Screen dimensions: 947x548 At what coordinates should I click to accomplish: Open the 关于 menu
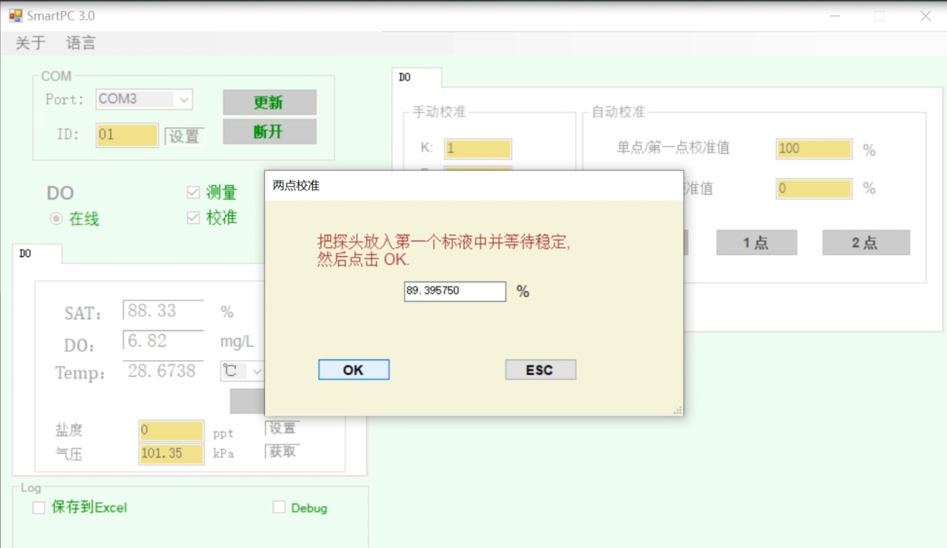click(x=30, y=43)
